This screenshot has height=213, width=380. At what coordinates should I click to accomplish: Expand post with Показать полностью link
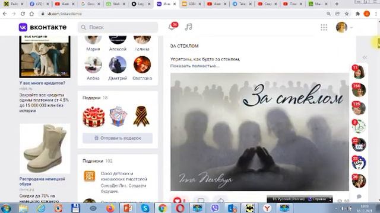click(x=195, y=66)
